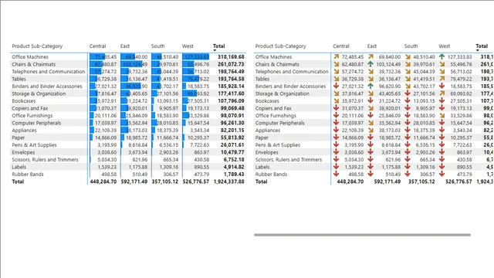The height and width of the screenshot is (278, 494).
Task: Click the orange arrow beside 48,510.40 in right table
Action: (x=408, y=56)
